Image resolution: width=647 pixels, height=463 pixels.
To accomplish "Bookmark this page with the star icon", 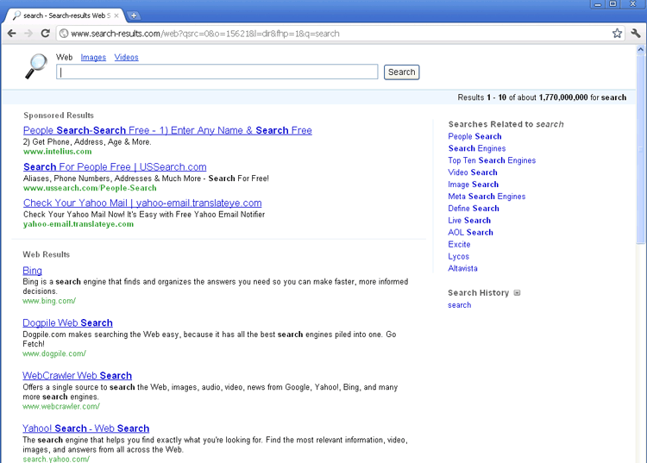I will click(617, 34).
